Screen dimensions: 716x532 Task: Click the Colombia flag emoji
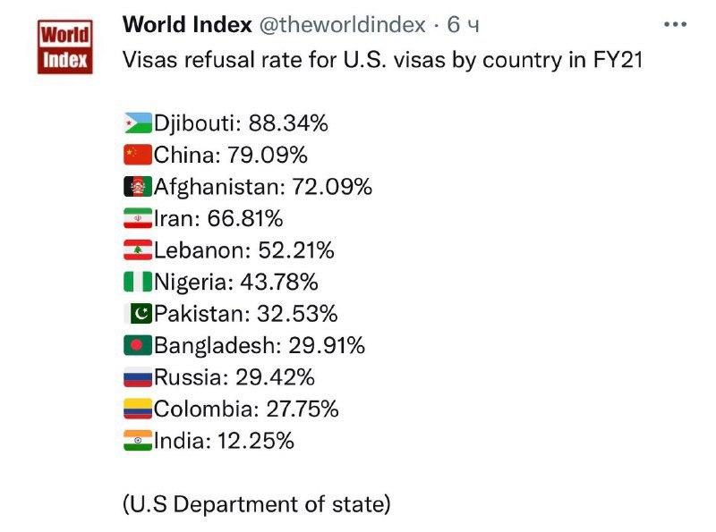pyautogui.click(x=138, y=410)
